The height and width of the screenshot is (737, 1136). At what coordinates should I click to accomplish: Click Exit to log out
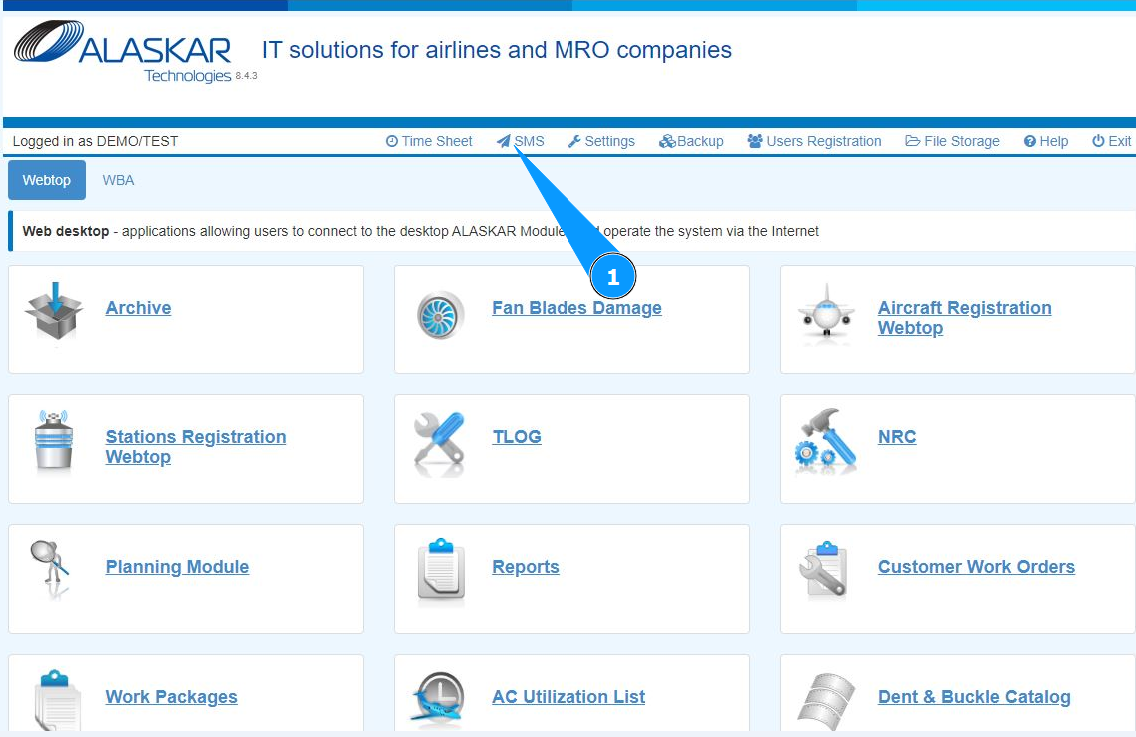(x=1112, y=141)
